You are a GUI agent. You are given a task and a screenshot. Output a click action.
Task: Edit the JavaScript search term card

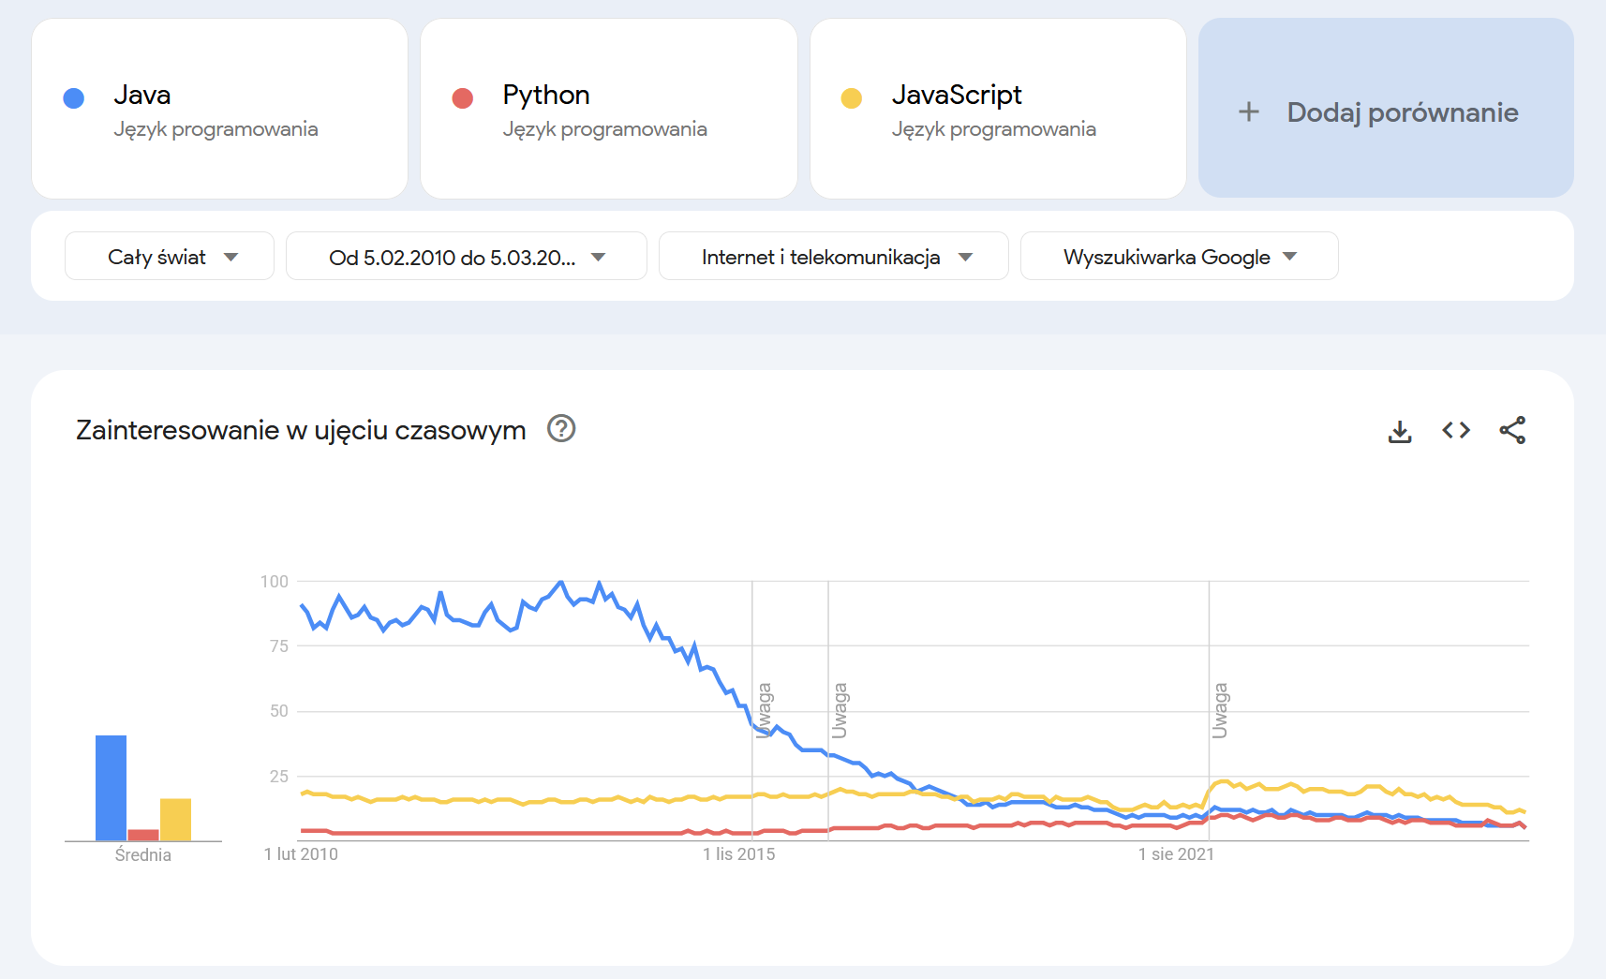(x=997, y=109)
